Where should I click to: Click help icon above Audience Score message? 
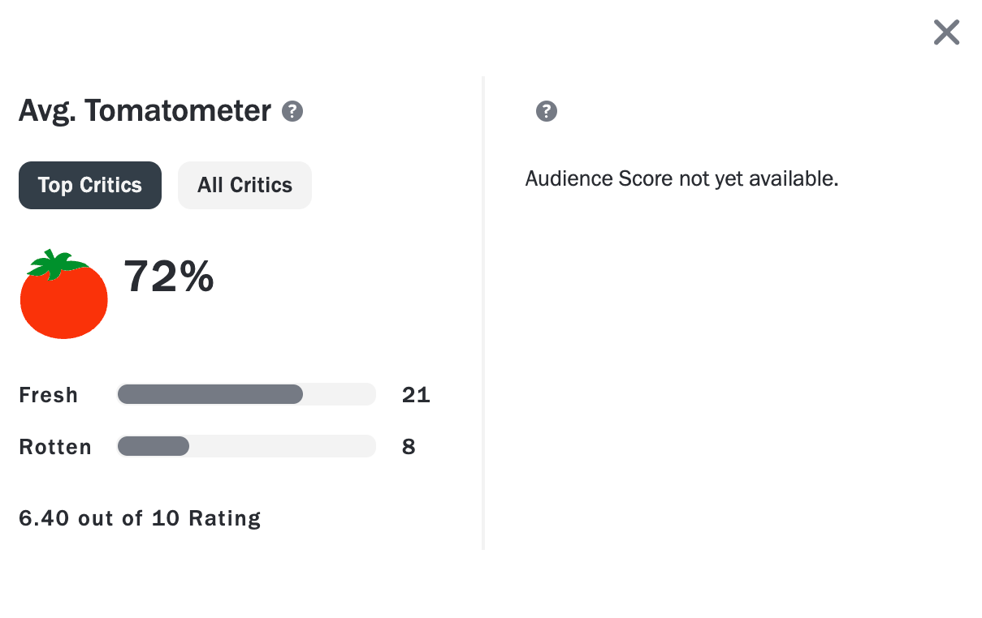point(547,111)
